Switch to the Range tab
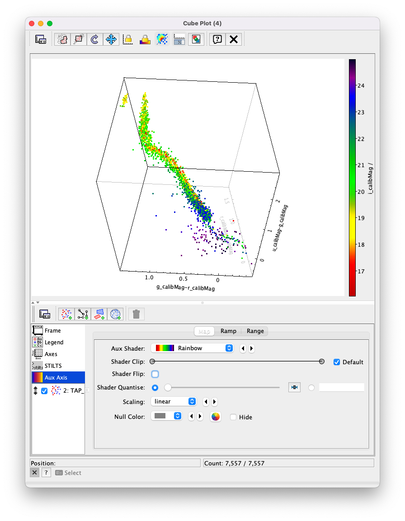 pyautogui.click(x=255, y=331)
